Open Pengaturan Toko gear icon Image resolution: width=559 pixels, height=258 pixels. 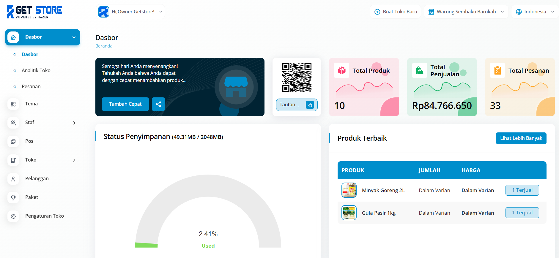click(13, 216)
